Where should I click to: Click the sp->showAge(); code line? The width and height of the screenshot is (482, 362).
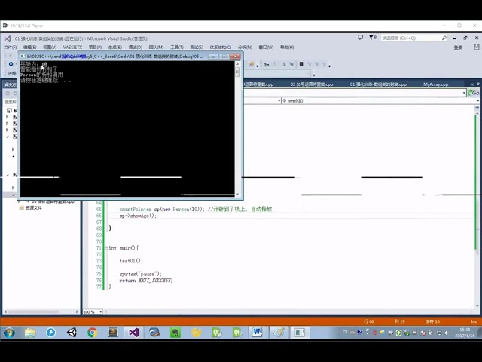coord(138,216)
